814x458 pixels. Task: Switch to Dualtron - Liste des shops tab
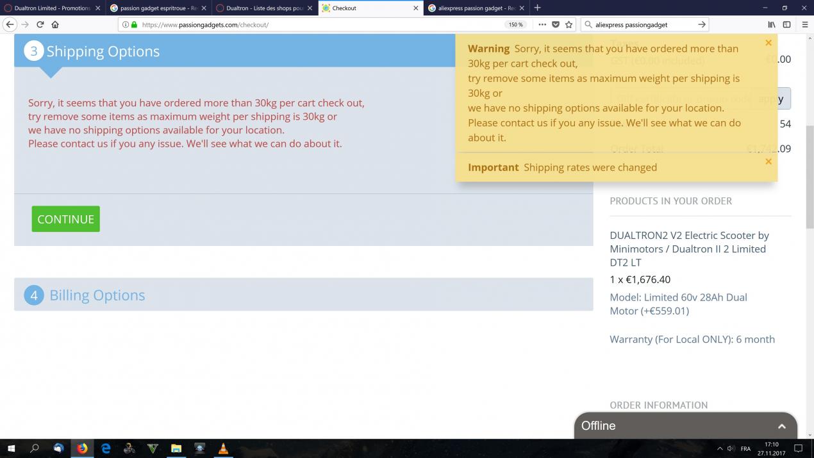click(x=265, y=8)
